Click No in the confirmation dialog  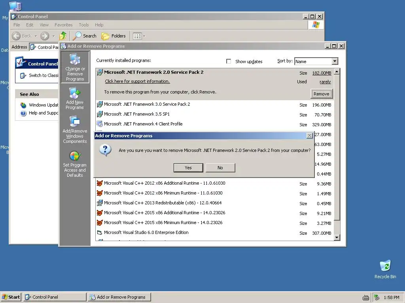click(220, 168)
